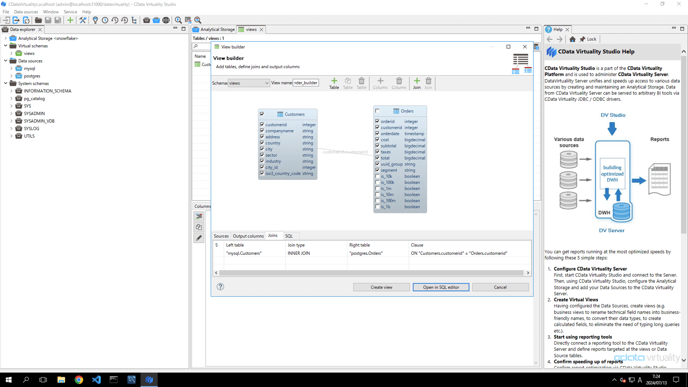Open the tools/wrench icon in the toolbar

click(x=83, y=20)
